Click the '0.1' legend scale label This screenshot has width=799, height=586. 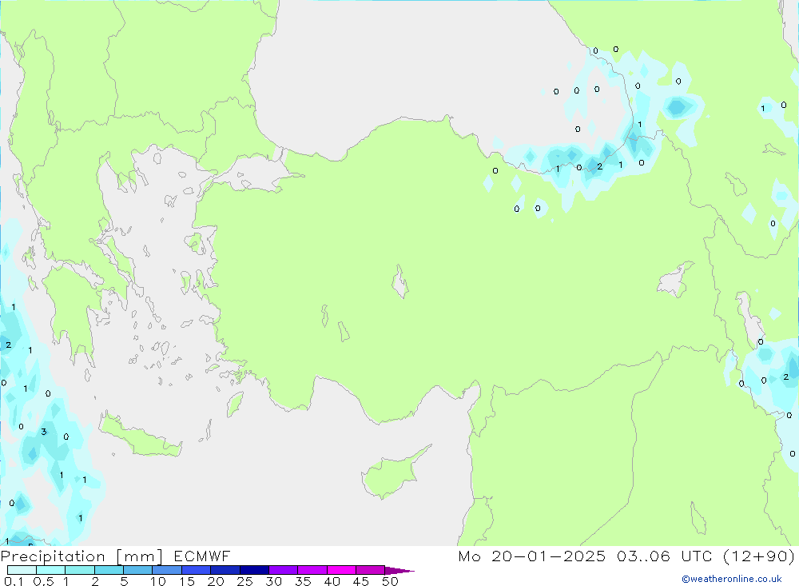[x=14, y=581]
